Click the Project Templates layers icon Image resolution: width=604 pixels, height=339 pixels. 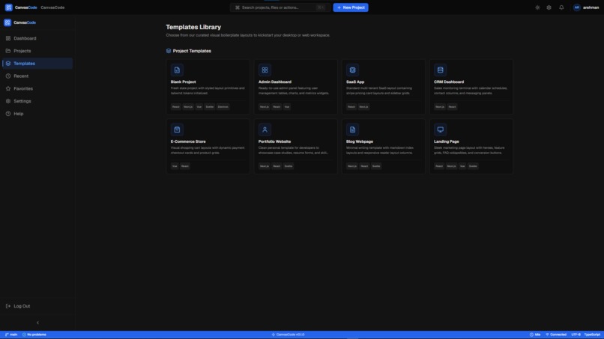169,51
